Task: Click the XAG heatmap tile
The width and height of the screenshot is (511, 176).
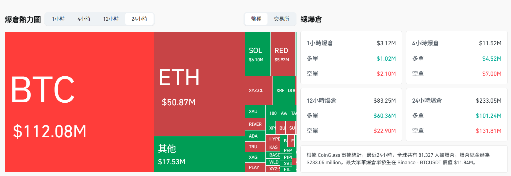Action: pyautogui.click(x=255, y=157)
